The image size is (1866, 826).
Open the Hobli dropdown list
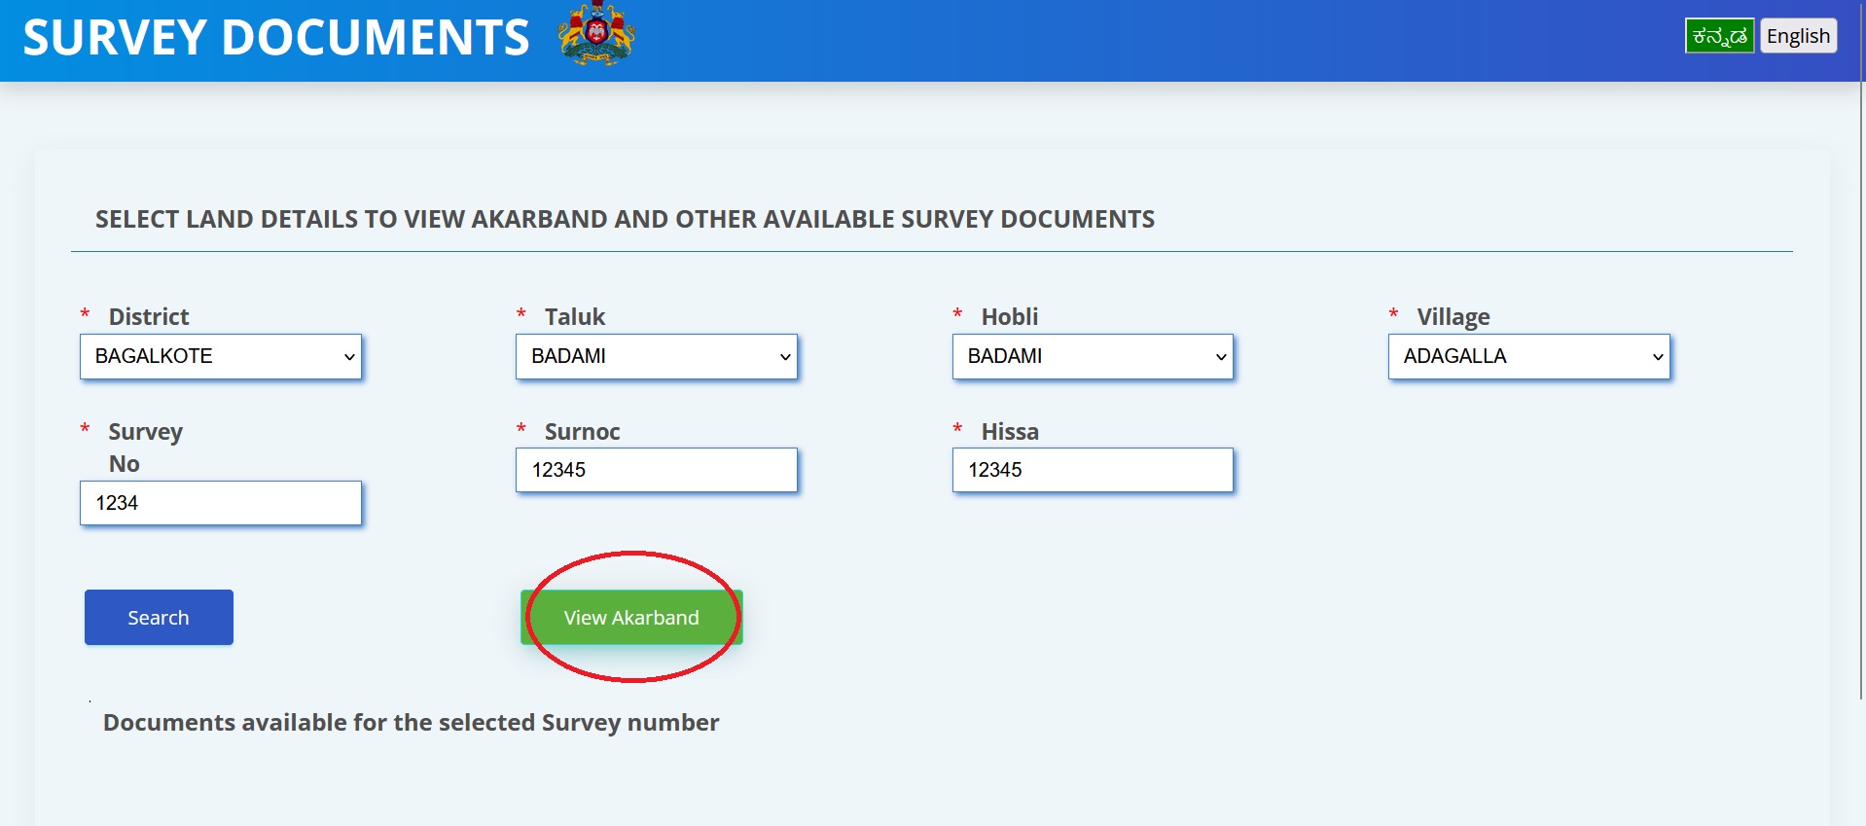(x=1093, y=356)
